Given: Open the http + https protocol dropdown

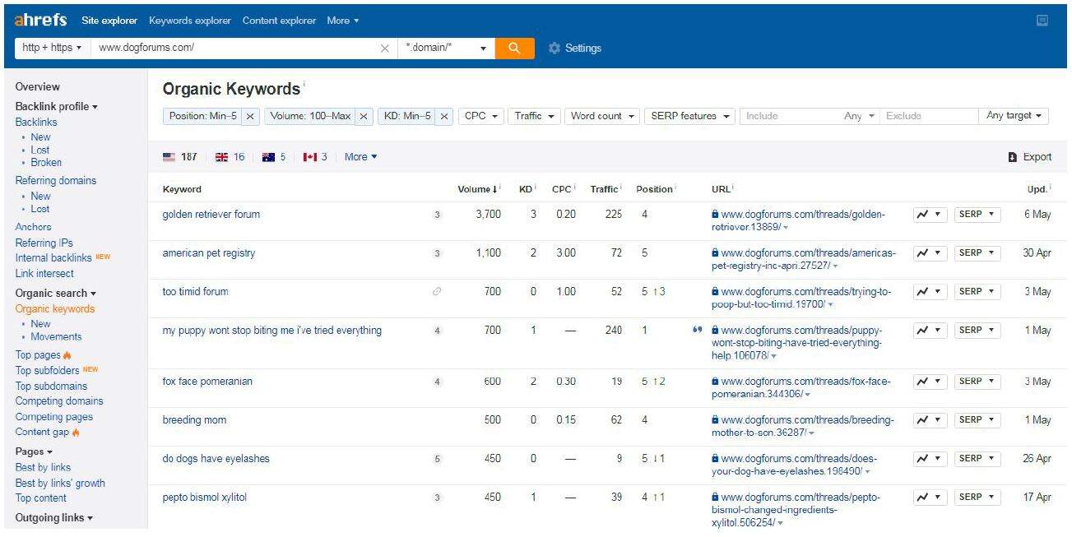Looking at the screenshot, I should [x=52, y=48].
